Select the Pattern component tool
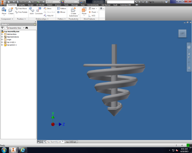The image size is (192, 153). pos(61,8)
